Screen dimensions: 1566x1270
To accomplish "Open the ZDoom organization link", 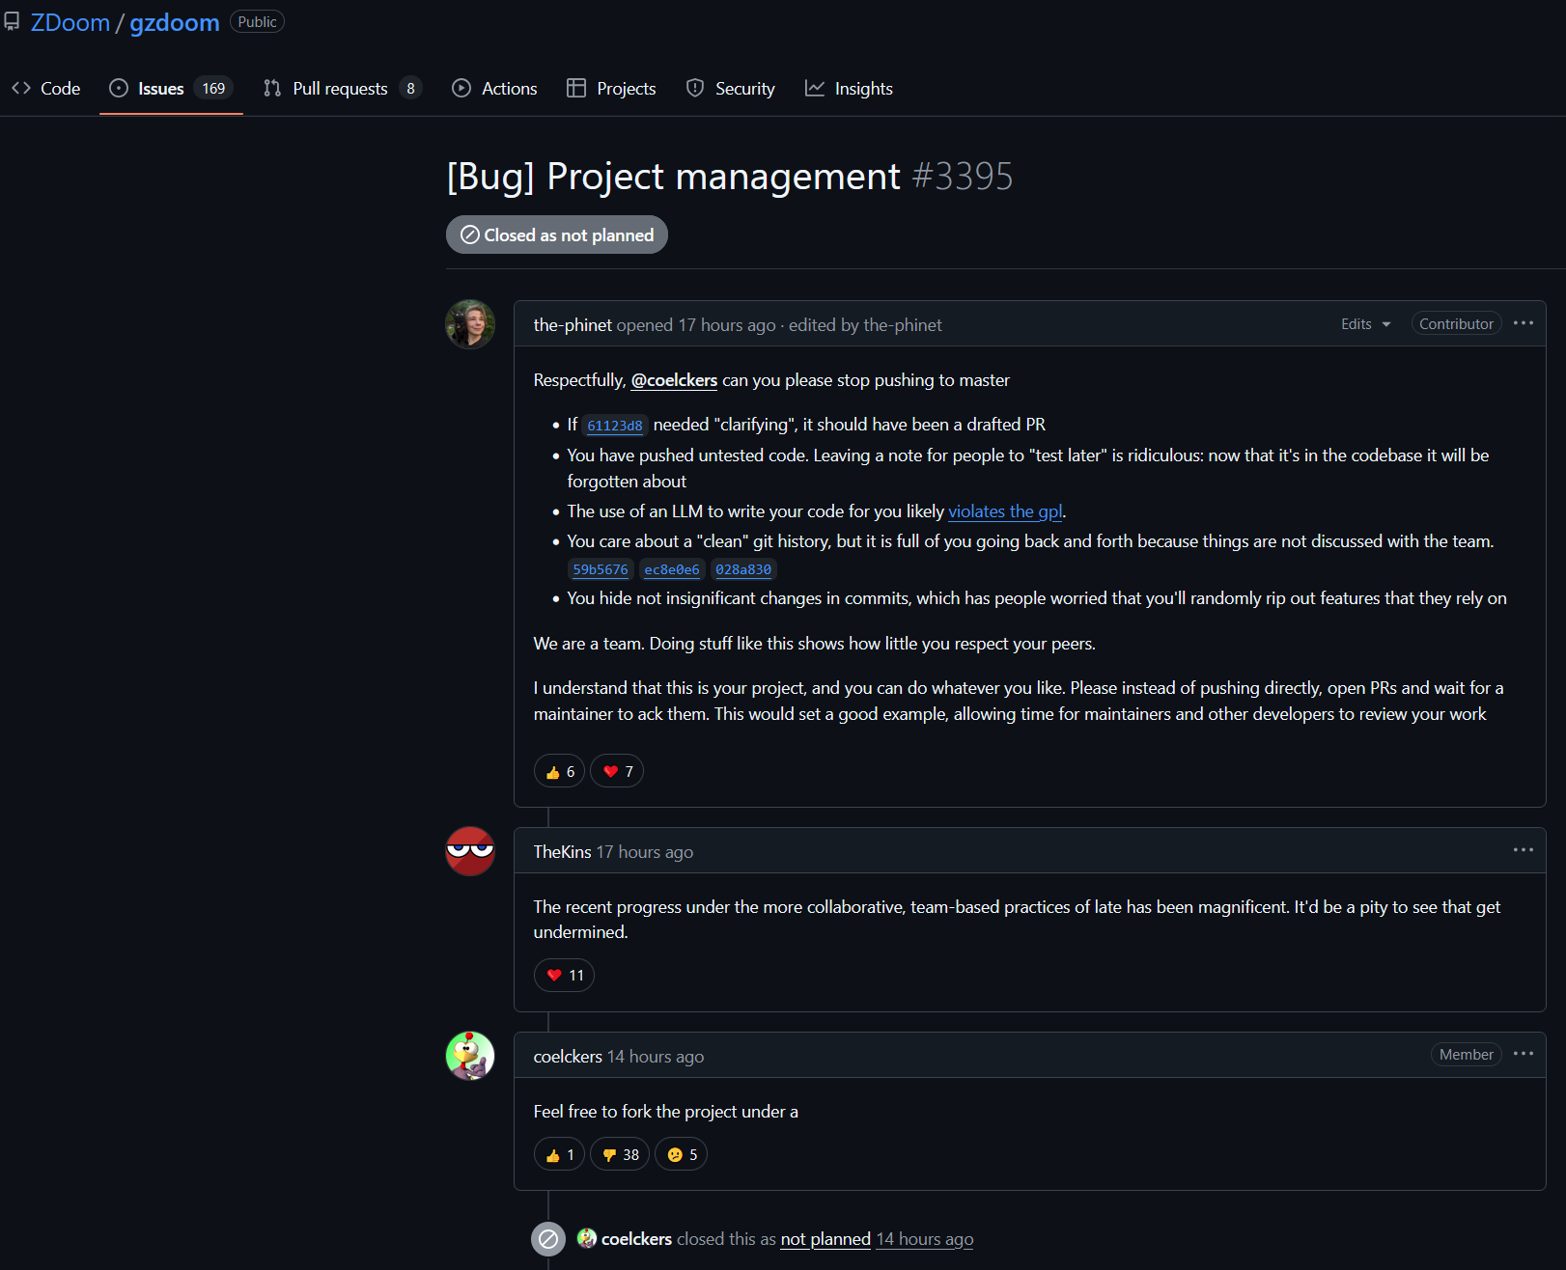I will (70, 22).
